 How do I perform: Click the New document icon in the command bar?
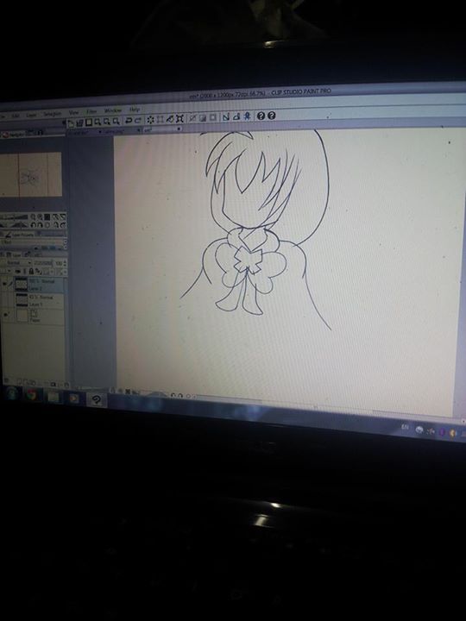(71, 123)
